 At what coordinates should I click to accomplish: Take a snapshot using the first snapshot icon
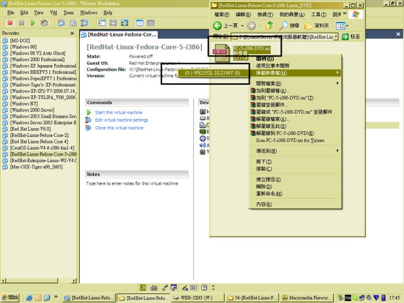(61, 23)
